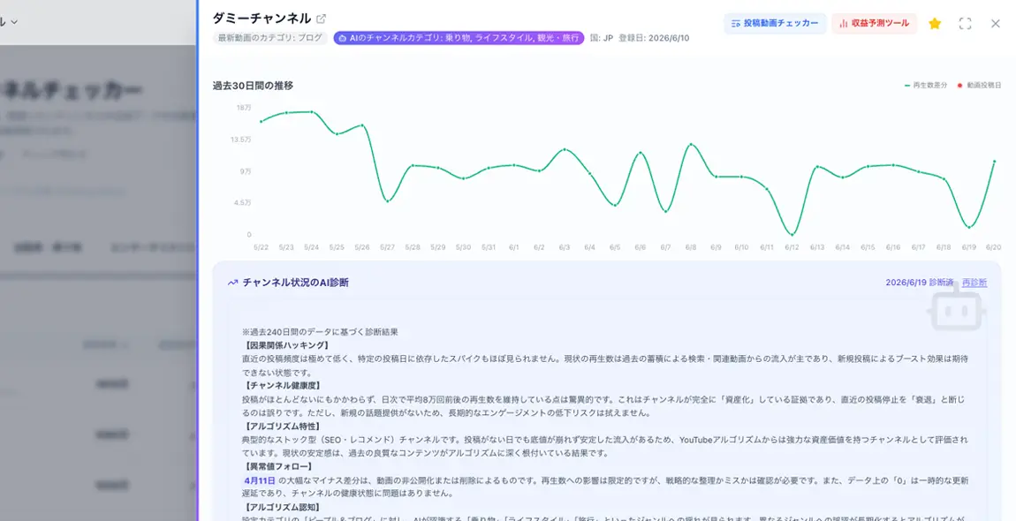
Task: Toggle 再生数差分 legend entry
Action: (x=925, y=86)
